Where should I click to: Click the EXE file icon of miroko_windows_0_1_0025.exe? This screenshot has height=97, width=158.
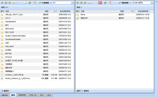click(x=2, y=79)
